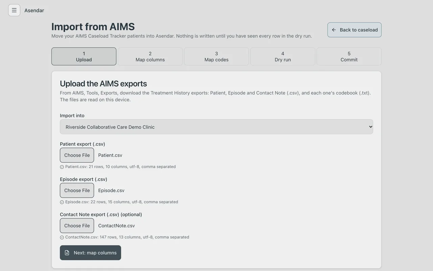Click the Upload the AIMS exports heading
Viewport: 433px width, 271px height.
pyautogui.click(x=104, y=84)
